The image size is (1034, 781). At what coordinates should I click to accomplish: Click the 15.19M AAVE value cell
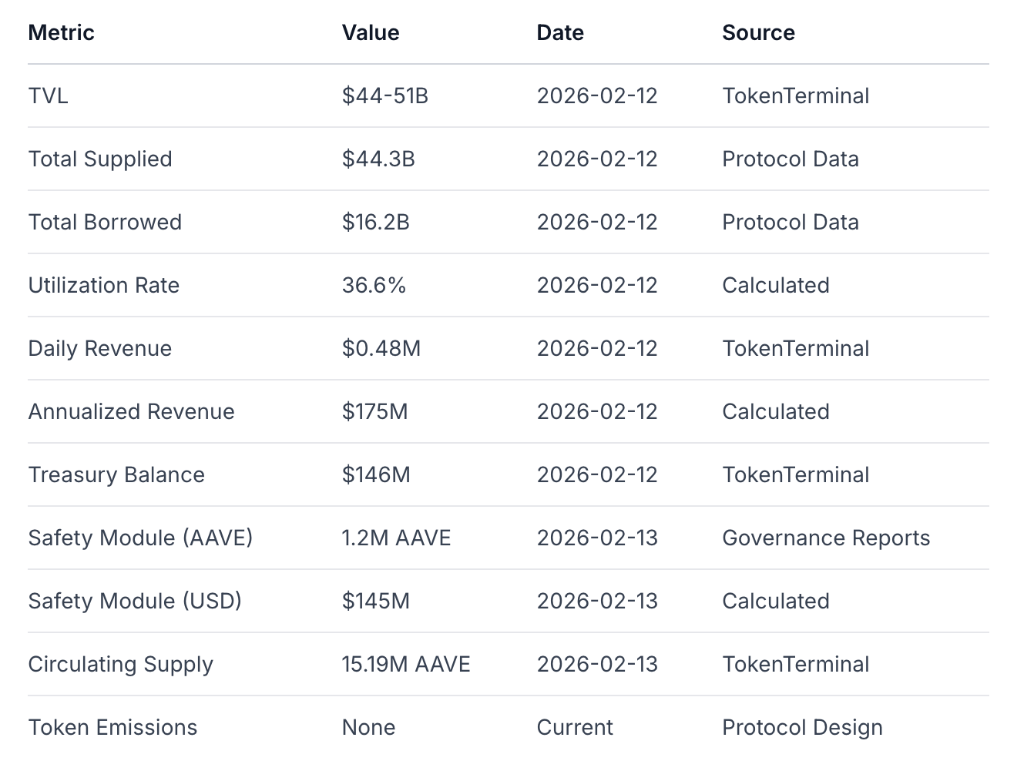[406, 664]
